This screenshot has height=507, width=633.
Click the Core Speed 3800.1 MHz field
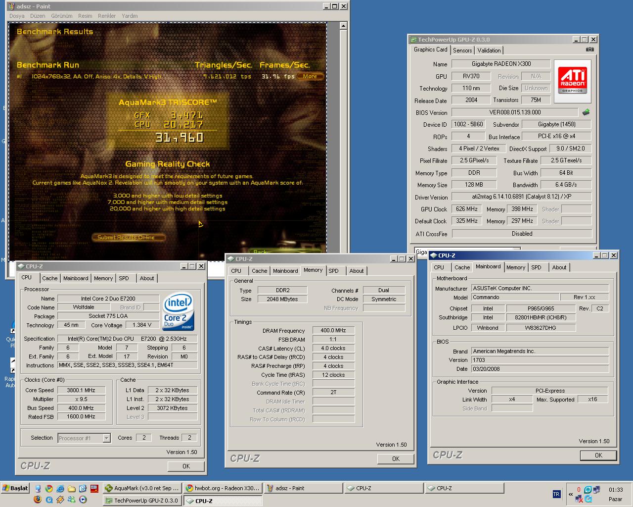[81, 390]
